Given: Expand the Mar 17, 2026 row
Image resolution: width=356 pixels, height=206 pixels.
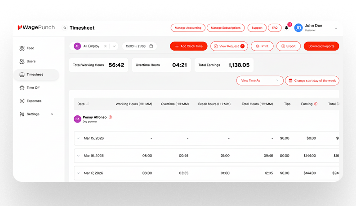Looking at the screenshot, I should 78,173.
